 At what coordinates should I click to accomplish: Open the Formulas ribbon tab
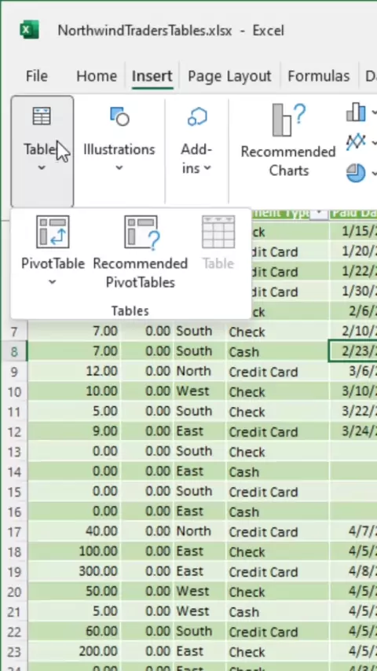[318, 76]
